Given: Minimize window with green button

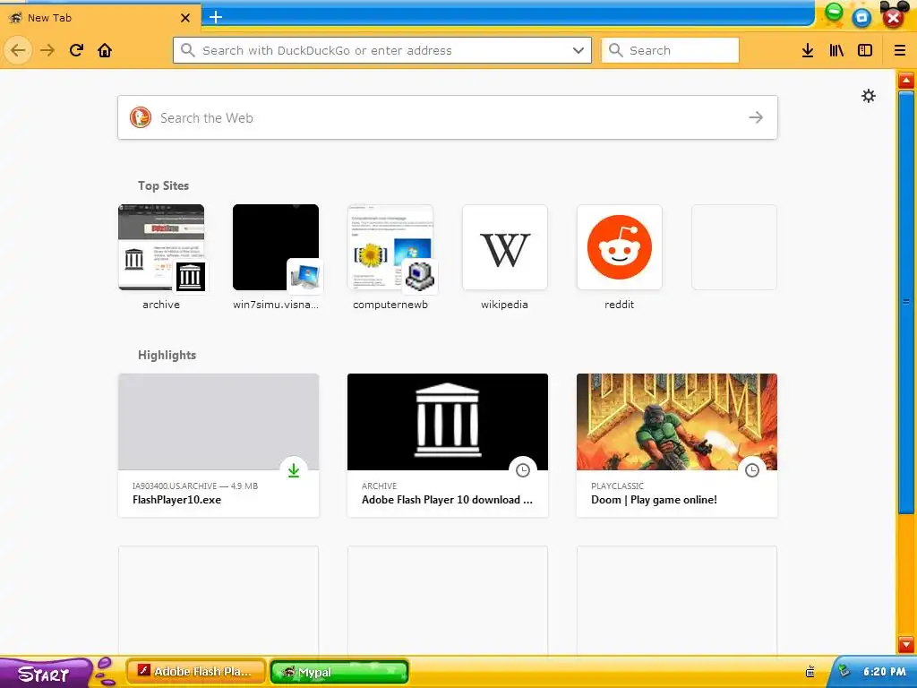Looking at the screenshot, I should [x=835, y=12].
